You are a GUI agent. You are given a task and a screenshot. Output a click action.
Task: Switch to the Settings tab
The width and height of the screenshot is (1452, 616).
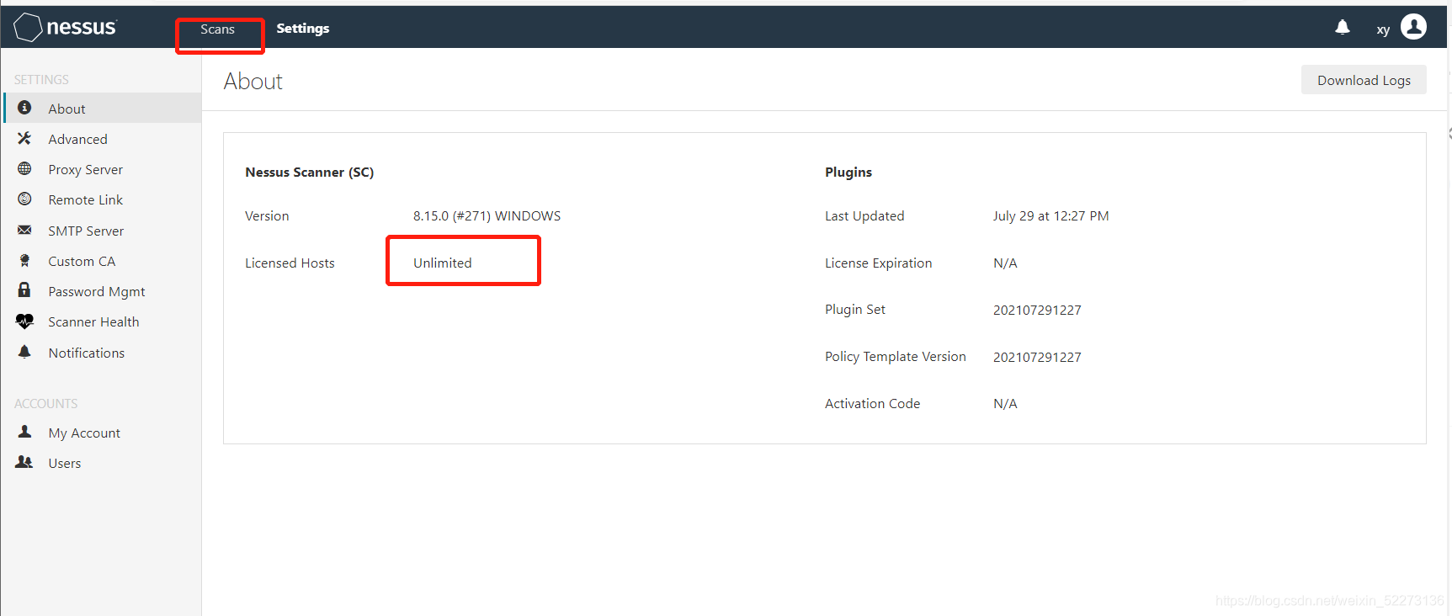click(x=303, y=29)
